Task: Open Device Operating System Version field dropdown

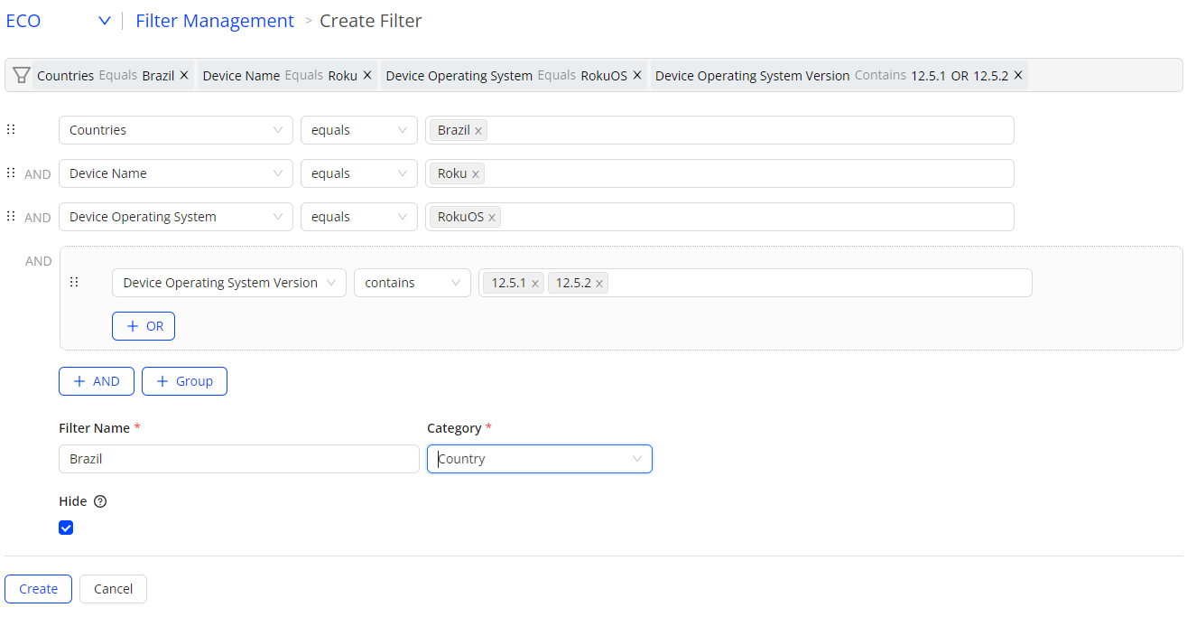Action: 229,283
